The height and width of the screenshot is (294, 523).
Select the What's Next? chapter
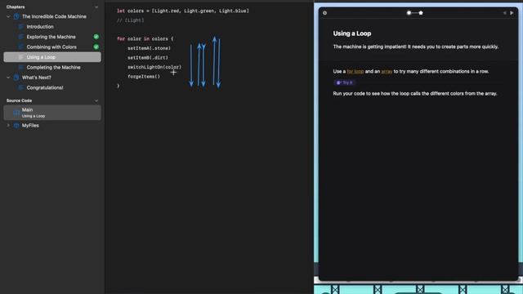tap(36, 78)
